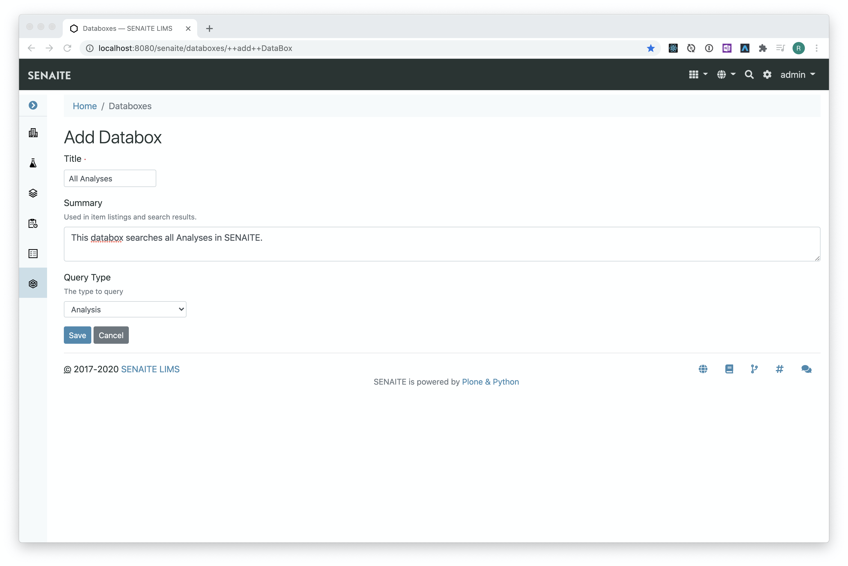
Task: Open the Plone & Python link
Action: point(490,382)
